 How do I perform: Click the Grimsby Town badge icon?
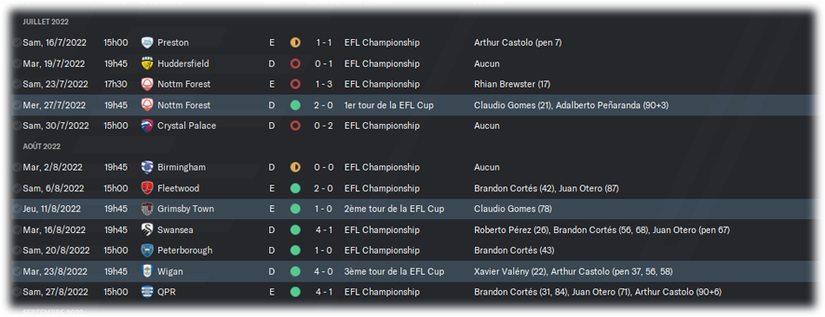pos(148,209)
